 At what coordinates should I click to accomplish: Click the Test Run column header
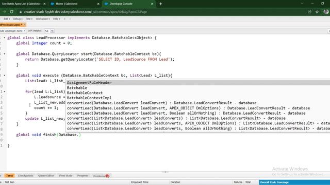pyautogui.click(x=9, y=182)
